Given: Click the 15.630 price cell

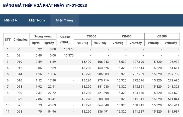Looking at the screenshot, I should click(122, 62).
